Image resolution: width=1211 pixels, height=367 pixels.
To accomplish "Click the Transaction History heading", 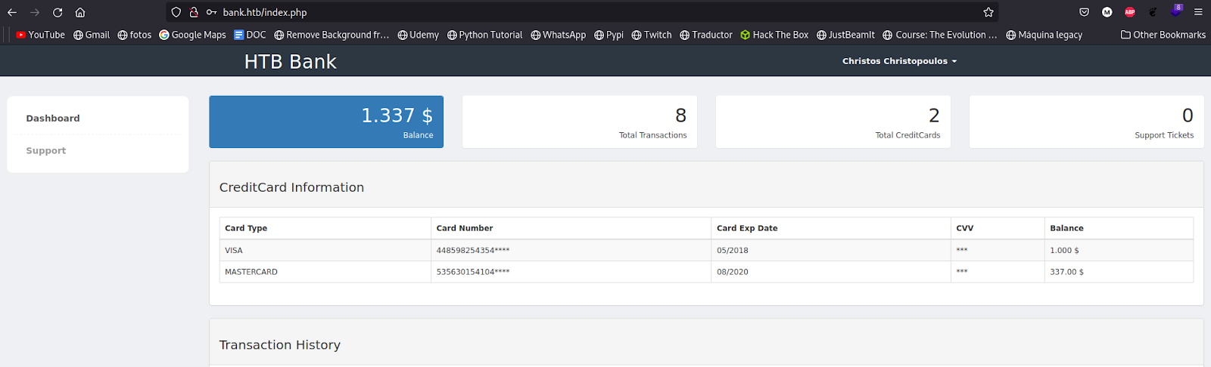I will tap(280, 345).
